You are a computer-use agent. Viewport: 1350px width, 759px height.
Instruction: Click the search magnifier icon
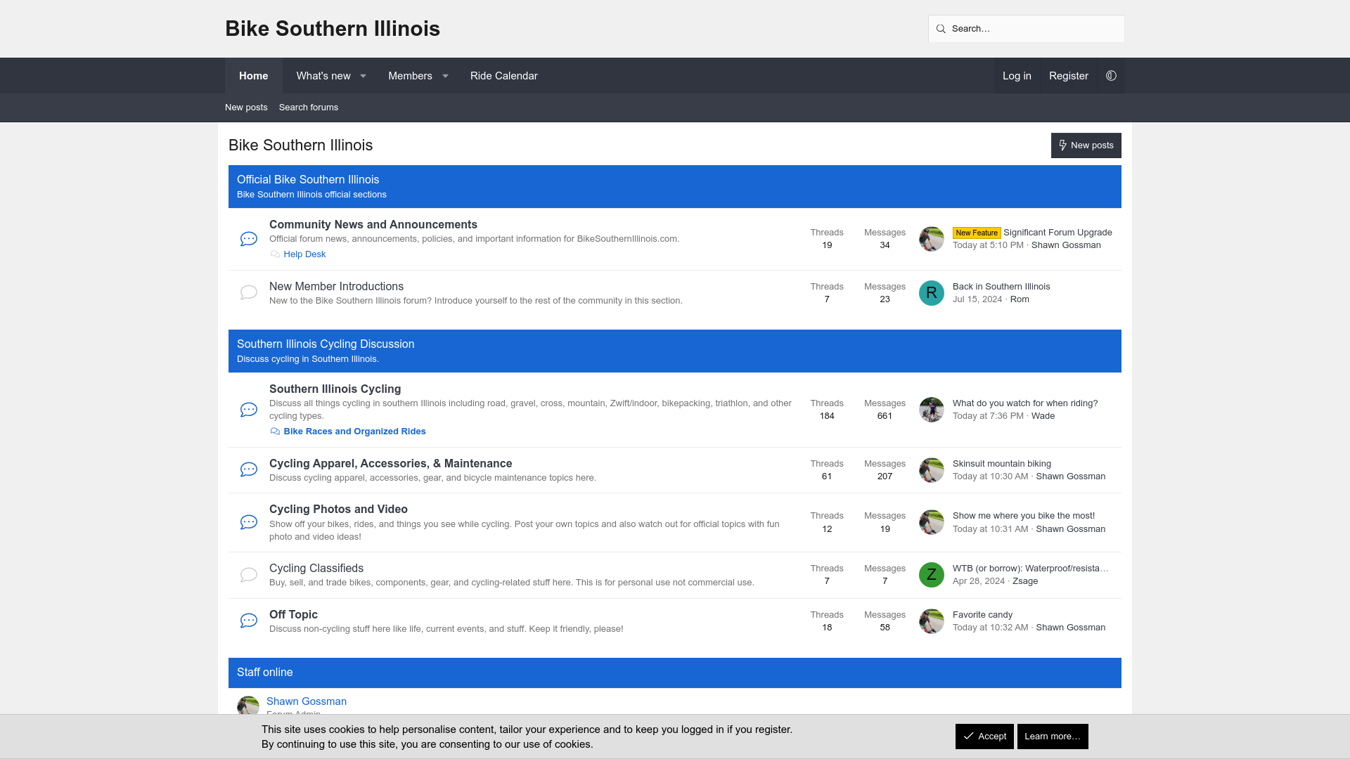pyautogui.click(x=941, y=29)
